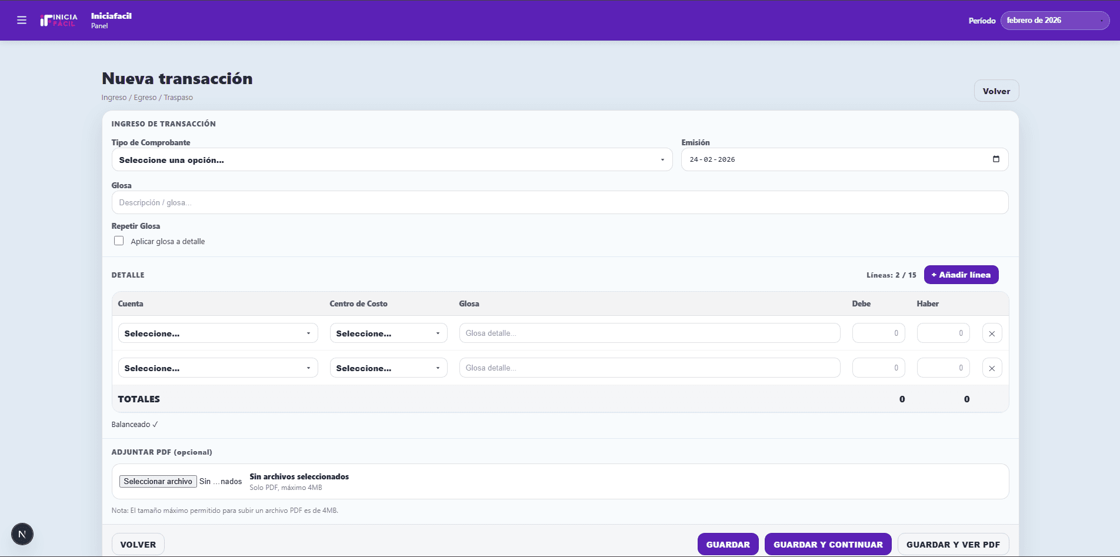
Task: Click GUARDAR Y CONTINUAR button
Action: pyautogui.click(x=828, y=545)
